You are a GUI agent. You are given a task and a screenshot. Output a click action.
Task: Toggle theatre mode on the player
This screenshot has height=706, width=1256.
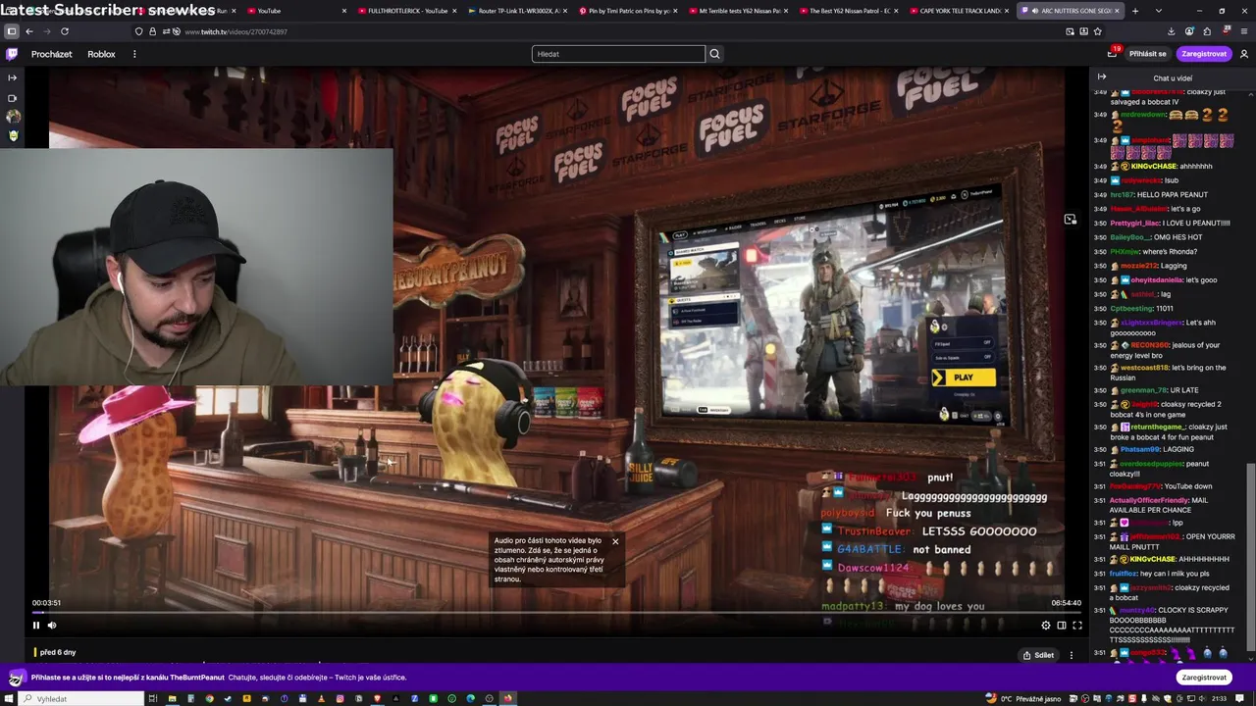pyautogui.click(x=1061, y=625)
